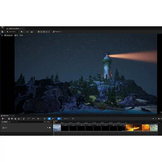The image size is (162, 162).
Task: Open the Platforms dropdown
Action: [x=57, y=32]
